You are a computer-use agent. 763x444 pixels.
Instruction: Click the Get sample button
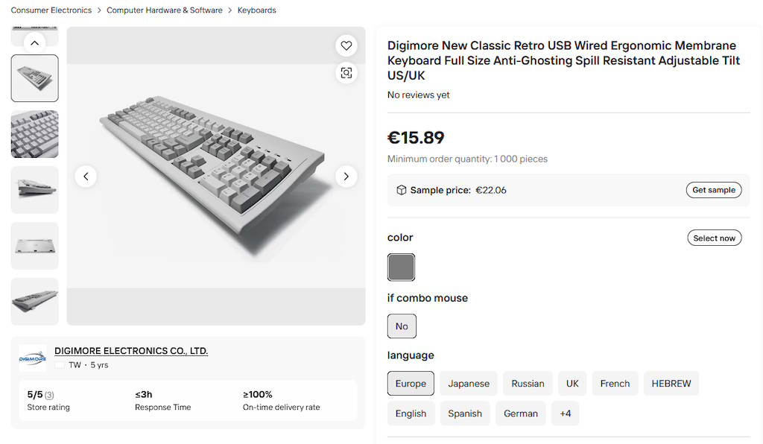[713, 190]
